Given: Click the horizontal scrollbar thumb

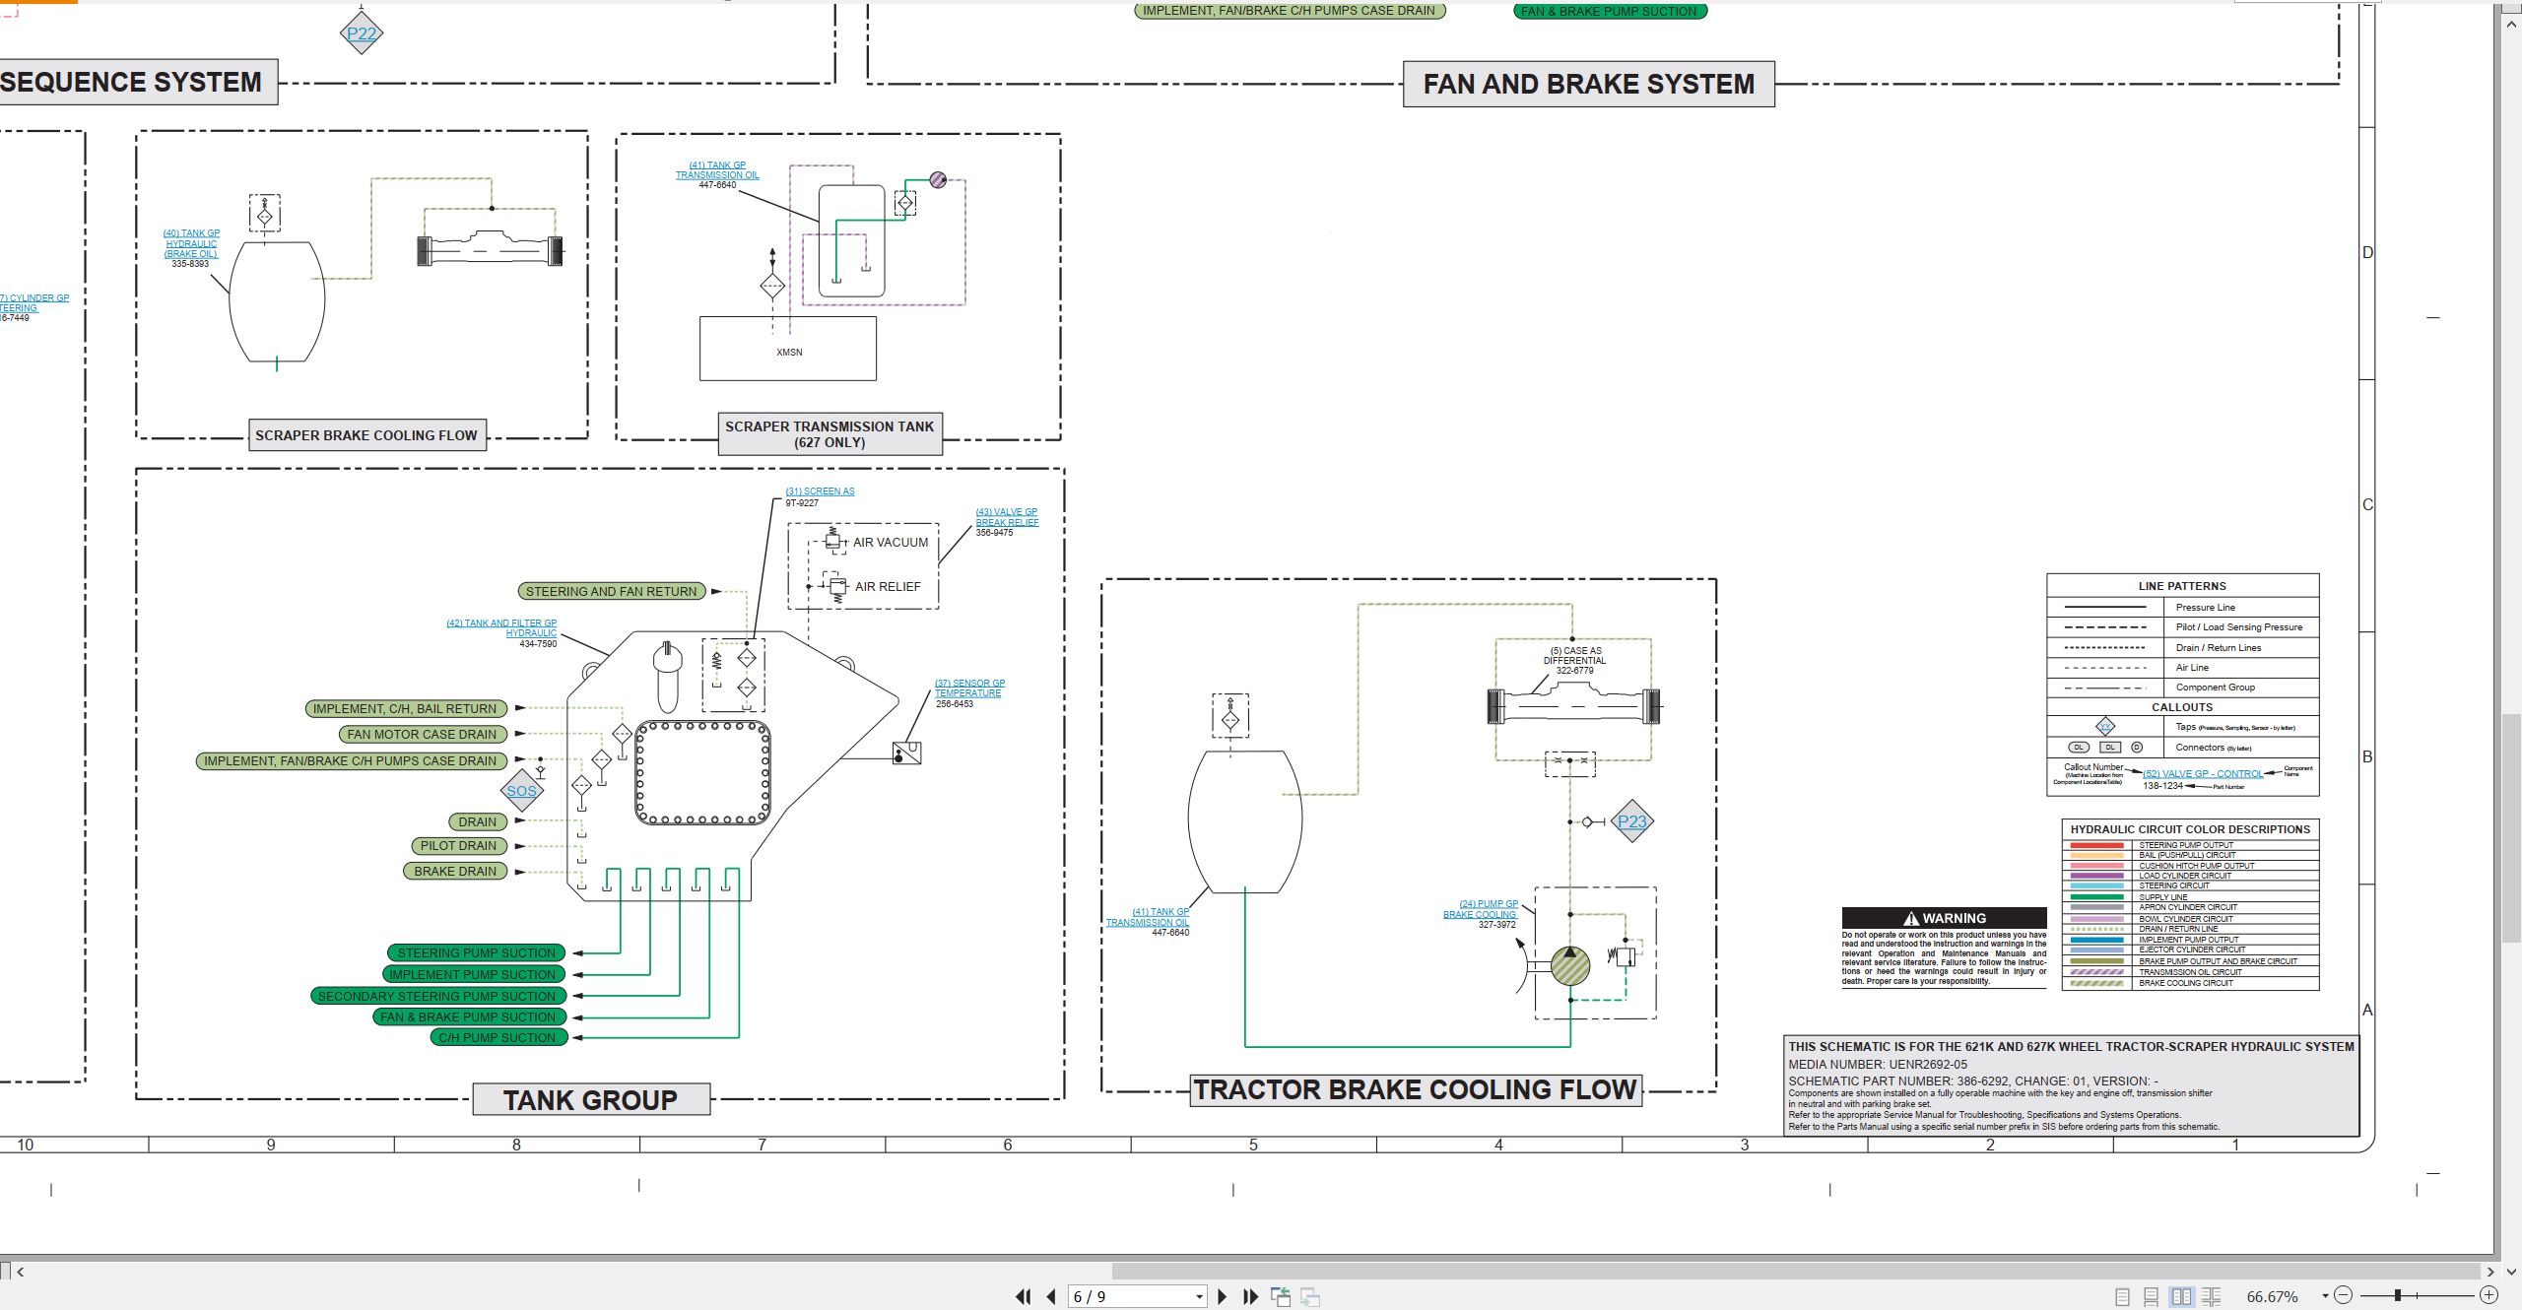Looking at the screenshot, I should pos(1796,1272).
